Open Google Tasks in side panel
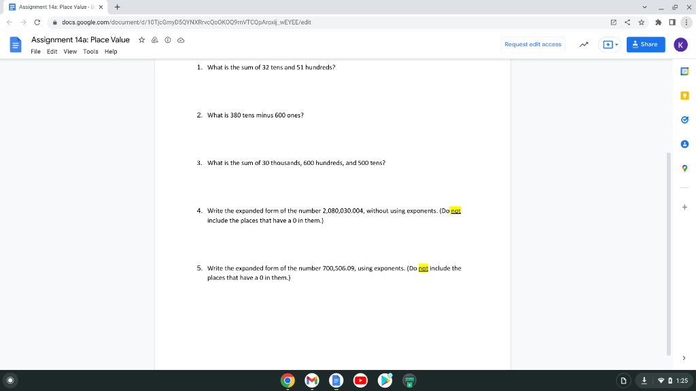Viewport: 696px width, 391px height. pyautogui.click(x=684, y=119)
